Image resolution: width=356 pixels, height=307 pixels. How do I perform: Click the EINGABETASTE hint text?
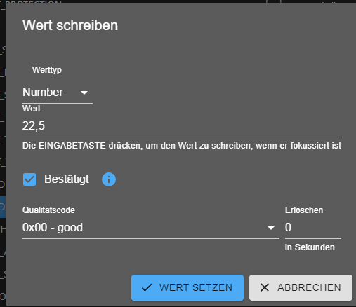pyautogui.click(x=182, y=146)
